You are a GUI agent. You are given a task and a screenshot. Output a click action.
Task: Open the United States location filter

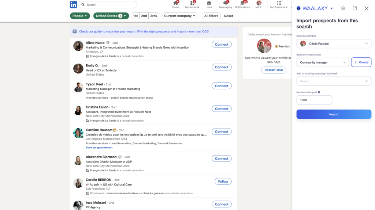coord(111,16)
